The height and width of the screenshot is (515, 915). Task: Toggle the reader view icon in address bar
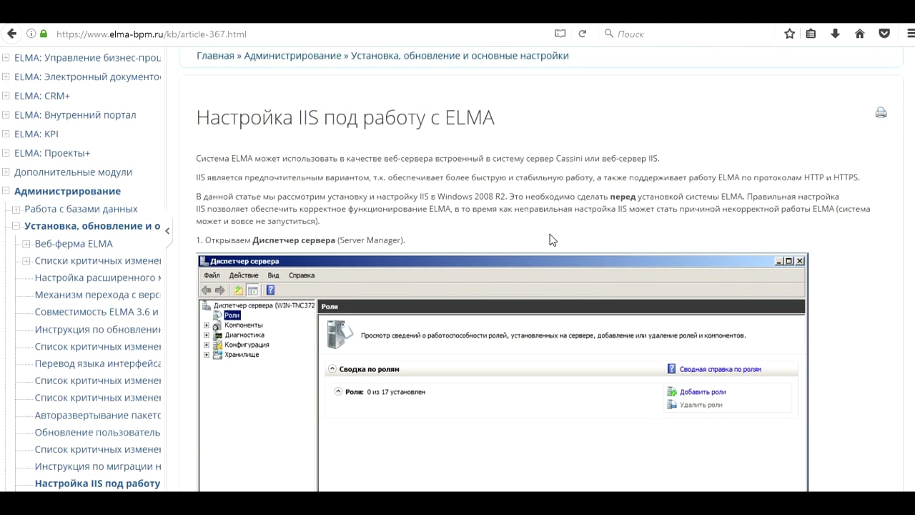[x=560, y=34]
